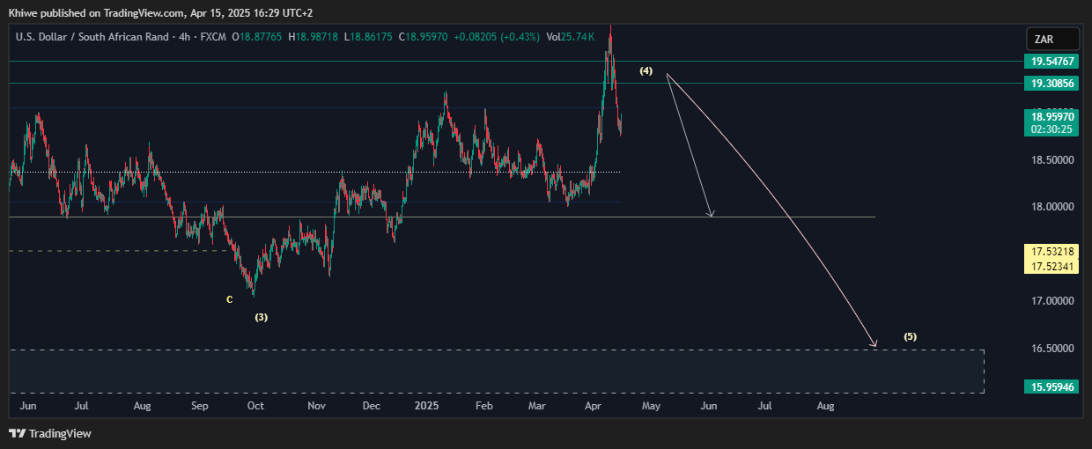Click the low value L18.86175
Viewport: 1092px width, 449px height.
coord(370,37)
